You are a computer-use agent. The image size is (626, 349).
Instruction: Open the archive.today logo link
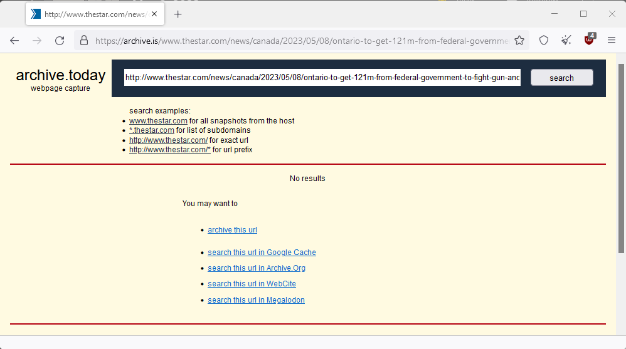(x=61, y=75)
